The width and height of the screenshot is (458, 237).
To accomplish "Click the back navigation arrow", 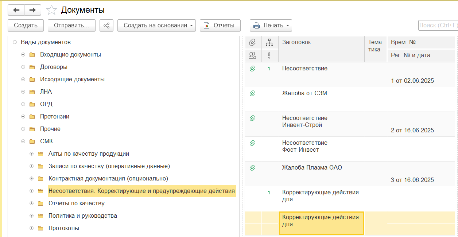I will [16, 10].
